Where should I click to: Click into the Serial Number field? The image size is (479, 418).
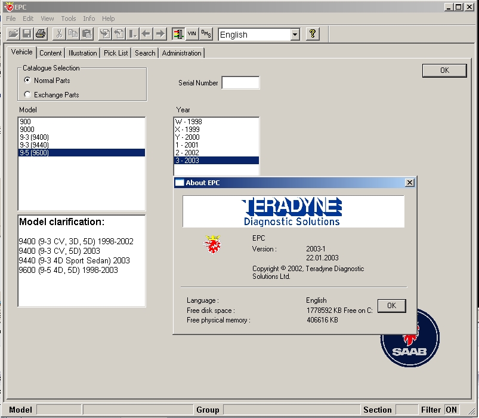coord(240,83)
